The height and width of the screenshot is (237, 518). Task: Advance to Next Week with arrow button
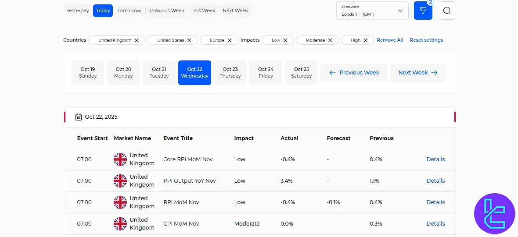(x=418, y=73)
